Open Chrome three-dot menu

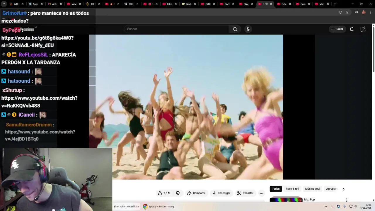371,12
